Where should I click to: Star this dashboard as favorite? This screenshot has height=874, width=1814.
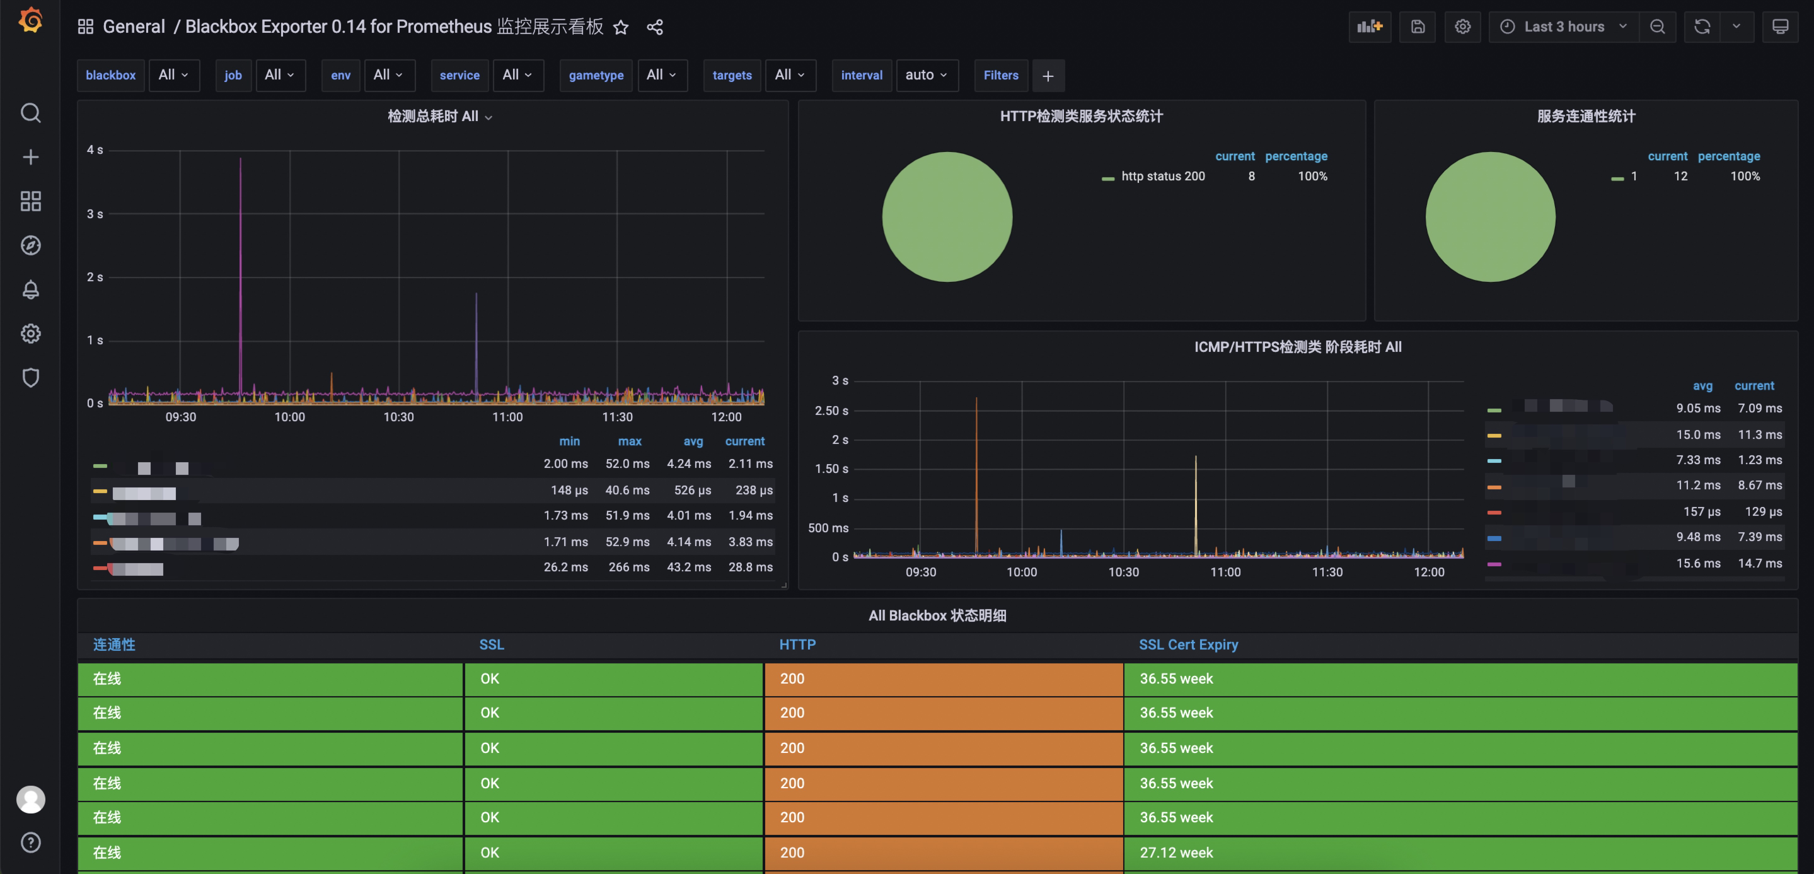click(x=620, y=26)
